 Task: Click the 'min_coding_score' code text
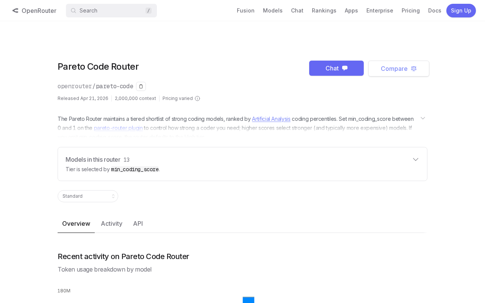[x=135, y=169]
